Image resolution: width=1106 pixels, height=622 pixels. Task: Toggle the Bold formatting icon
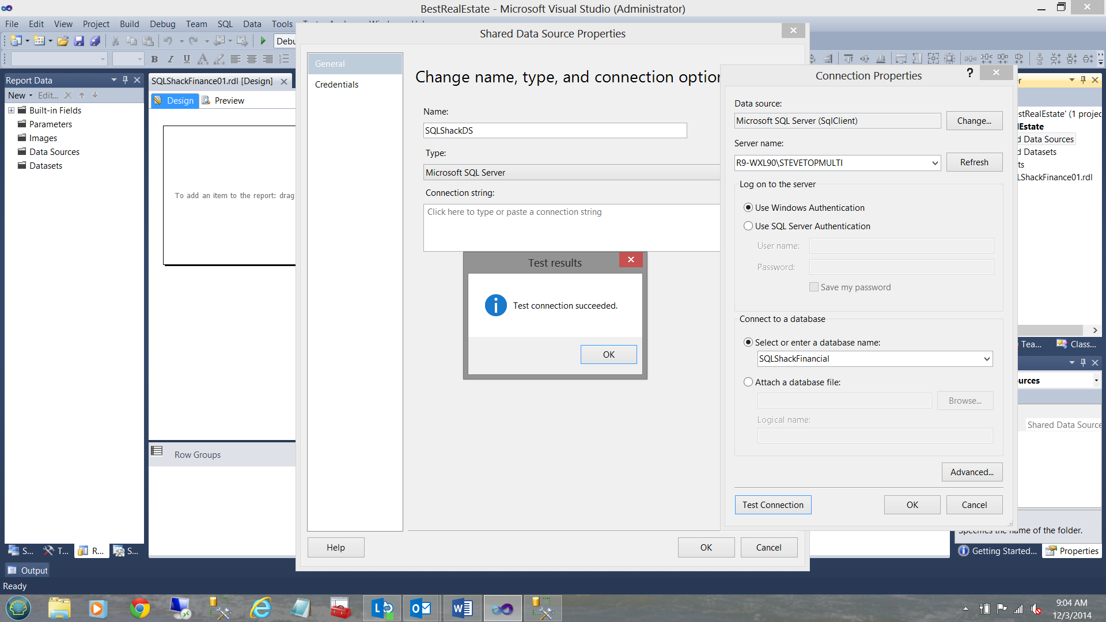click(x=154, y=59)
